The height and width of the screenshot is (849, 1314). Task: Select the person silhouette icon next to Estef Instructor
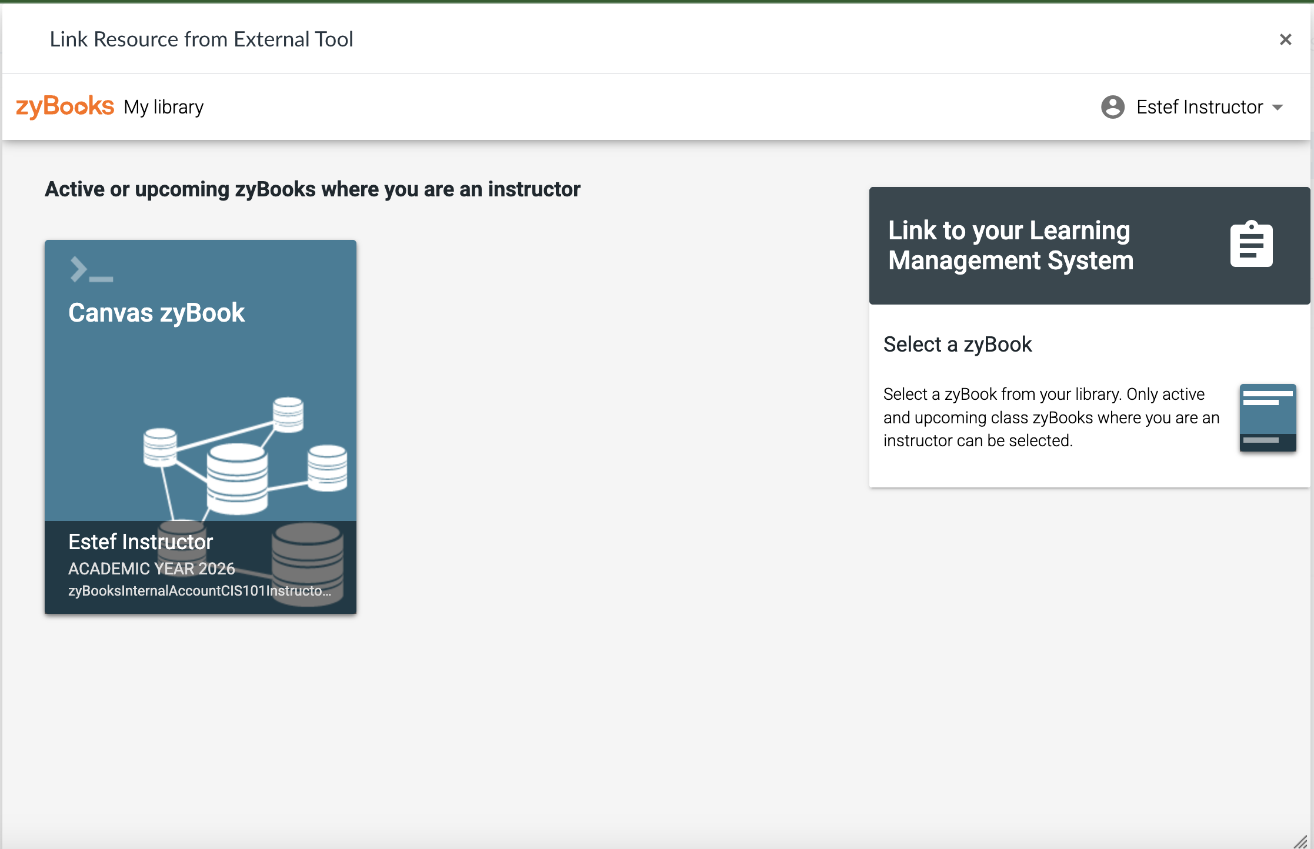click(x=1113, y=107)
